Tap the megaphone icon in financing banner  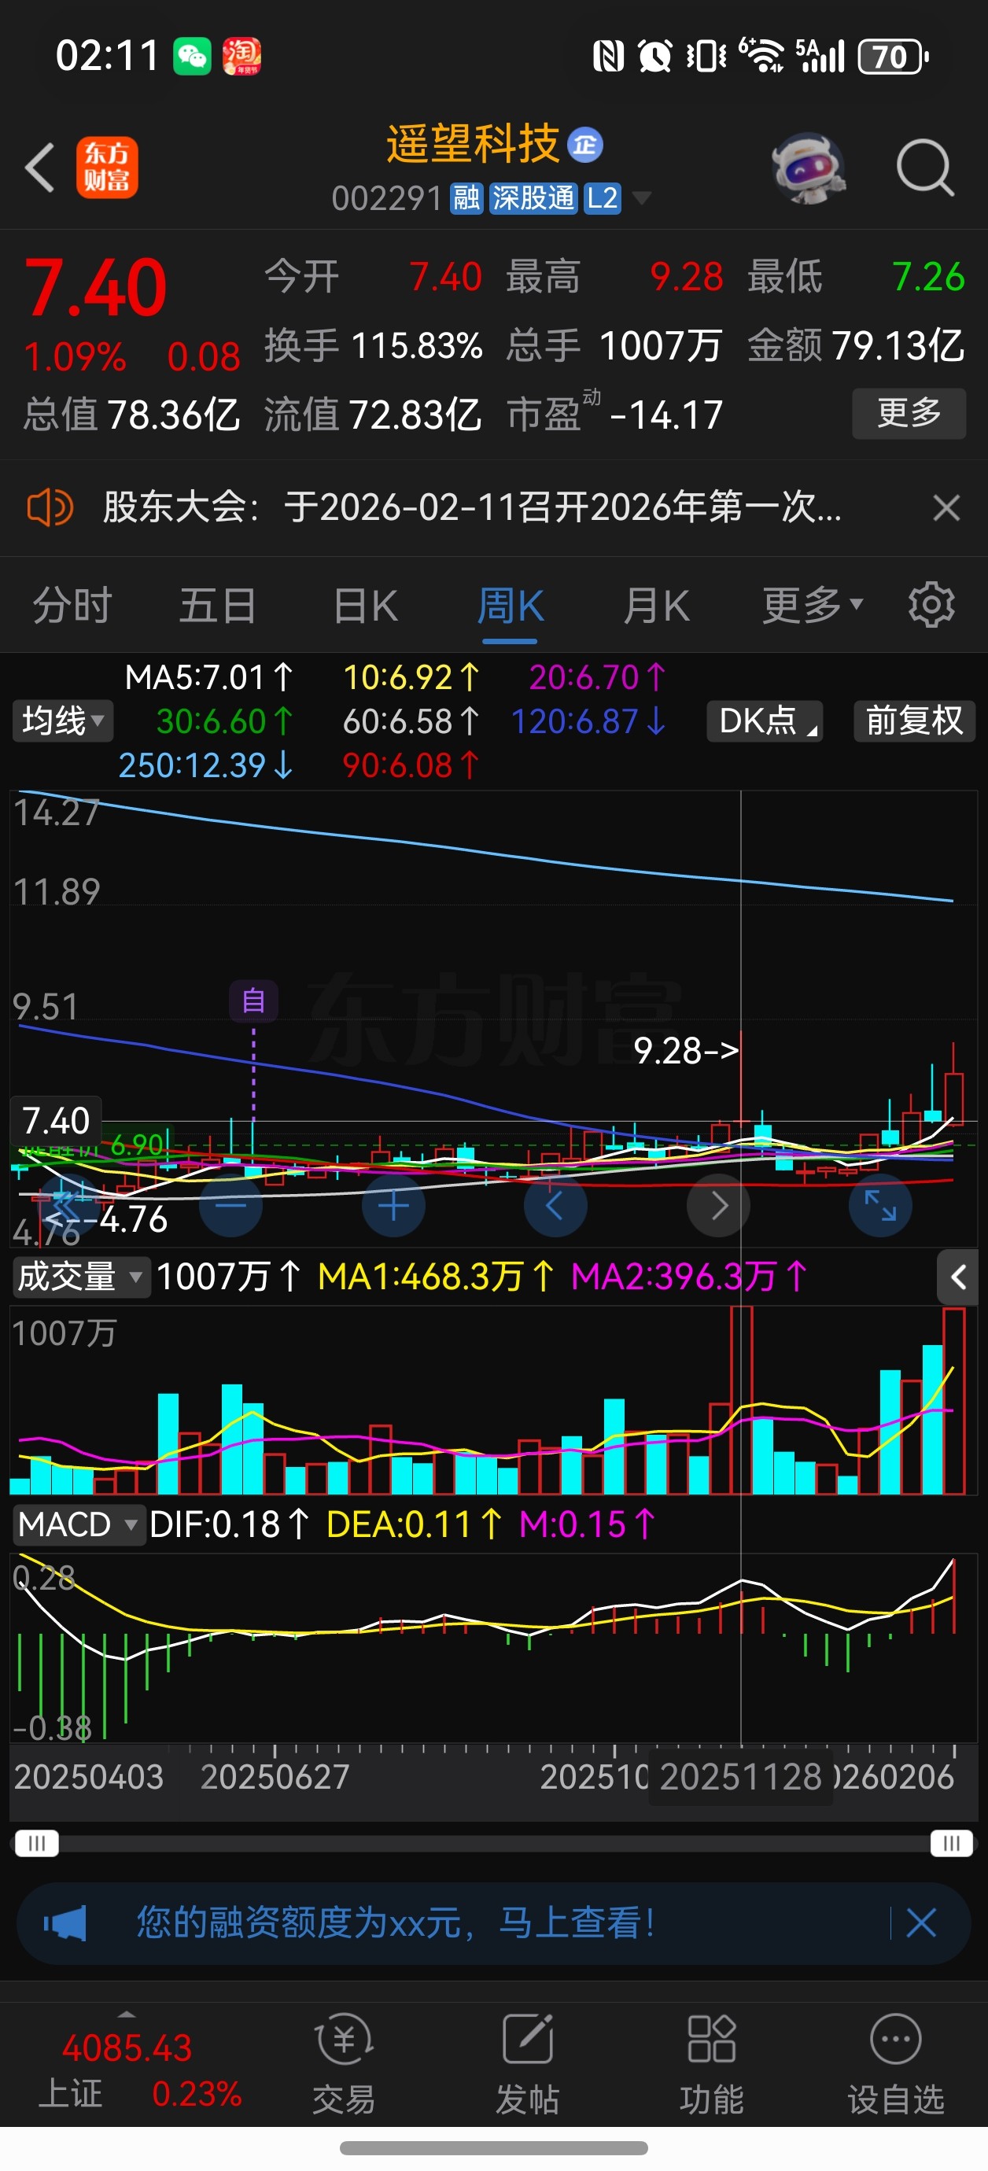click(66, 1923)
